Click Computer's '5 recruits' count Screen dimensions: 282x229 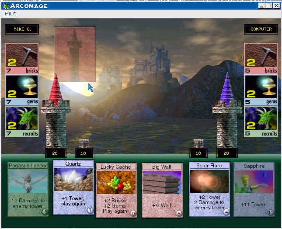[x=261, y=134]
